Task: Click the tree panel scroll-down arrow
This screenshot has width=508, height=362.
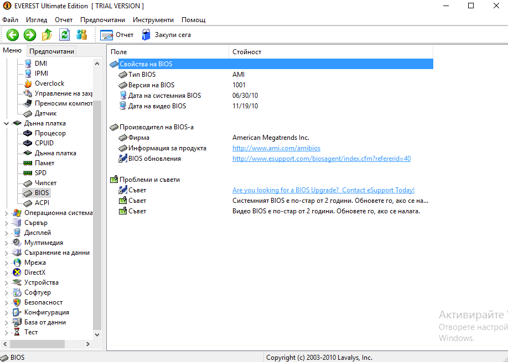Action: [x=97, y=334]
